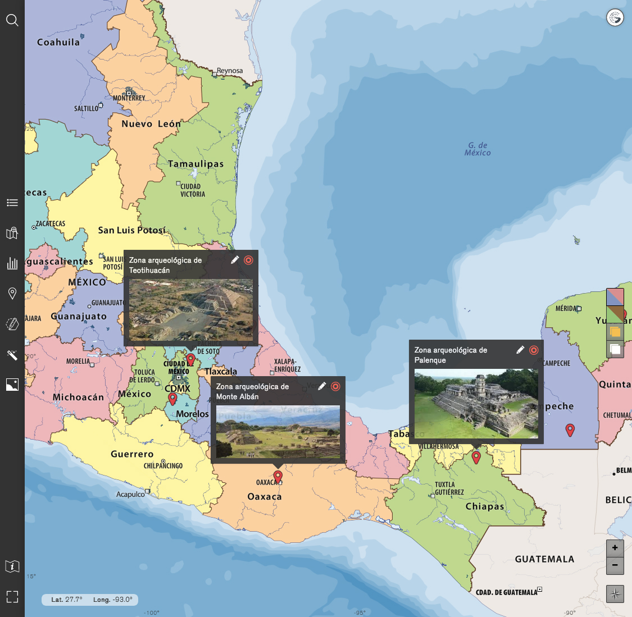Click the 'Guanajuato' state label
Image resolution: width=632 pixels, height=617 pixels.
click(x=79, y=317)
